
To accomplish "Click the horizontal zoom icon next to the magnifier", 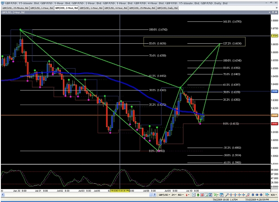I will 231,195.
